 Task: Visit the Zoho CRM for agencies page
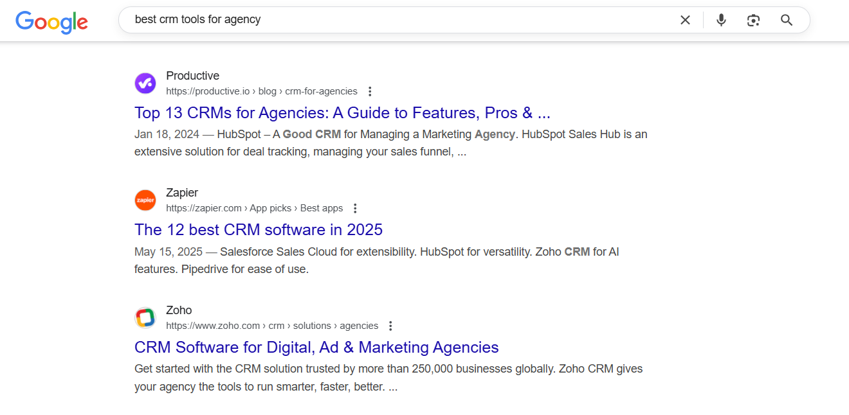tap(316, 347)
